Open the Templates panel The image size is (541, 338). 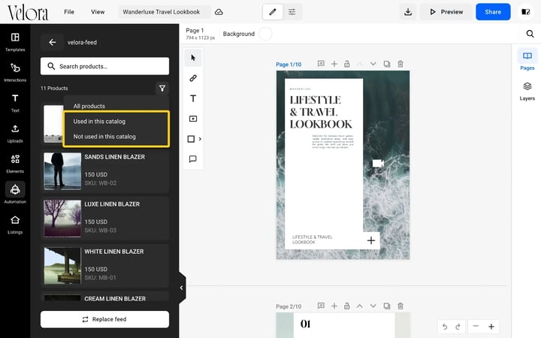[15, 42]
